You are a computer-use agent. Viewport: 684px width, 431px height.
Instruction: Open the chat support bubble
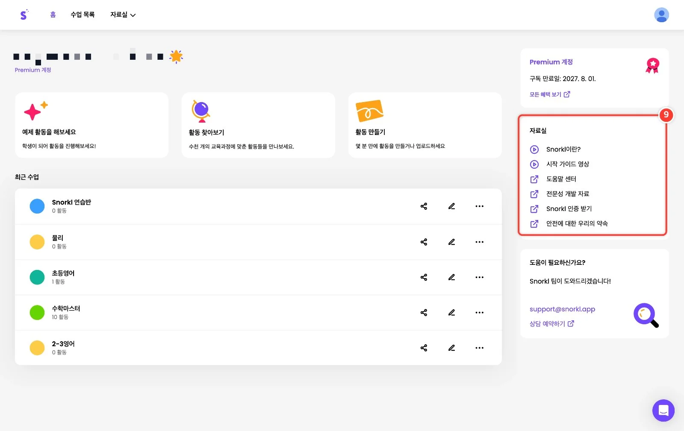663,410
